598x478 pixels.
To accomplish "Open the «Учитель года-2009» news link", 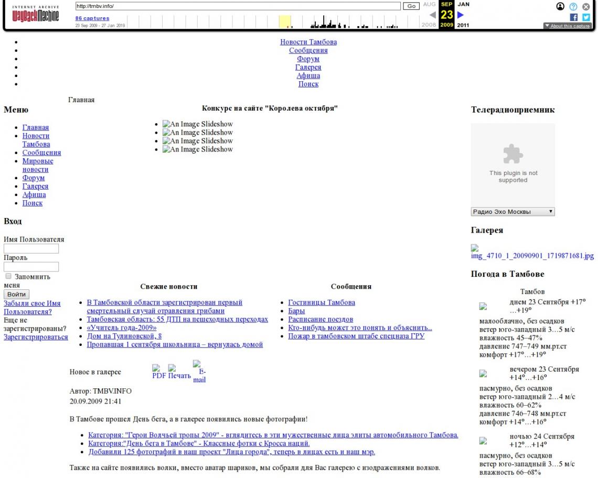I will coord(122,328).
